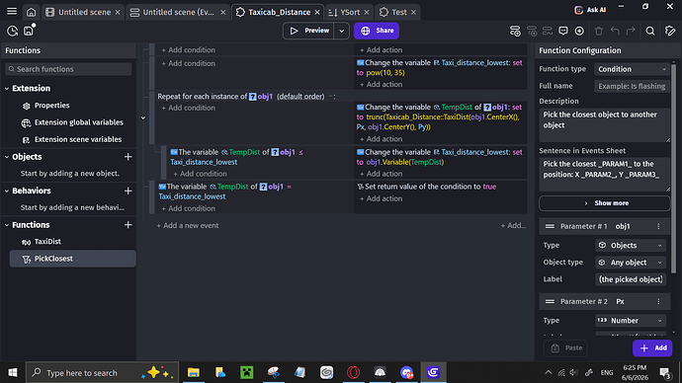Open Parameter #1 three-dot menu
The width and height of the screenshot is (682, 383).
[x=658, y=226]
